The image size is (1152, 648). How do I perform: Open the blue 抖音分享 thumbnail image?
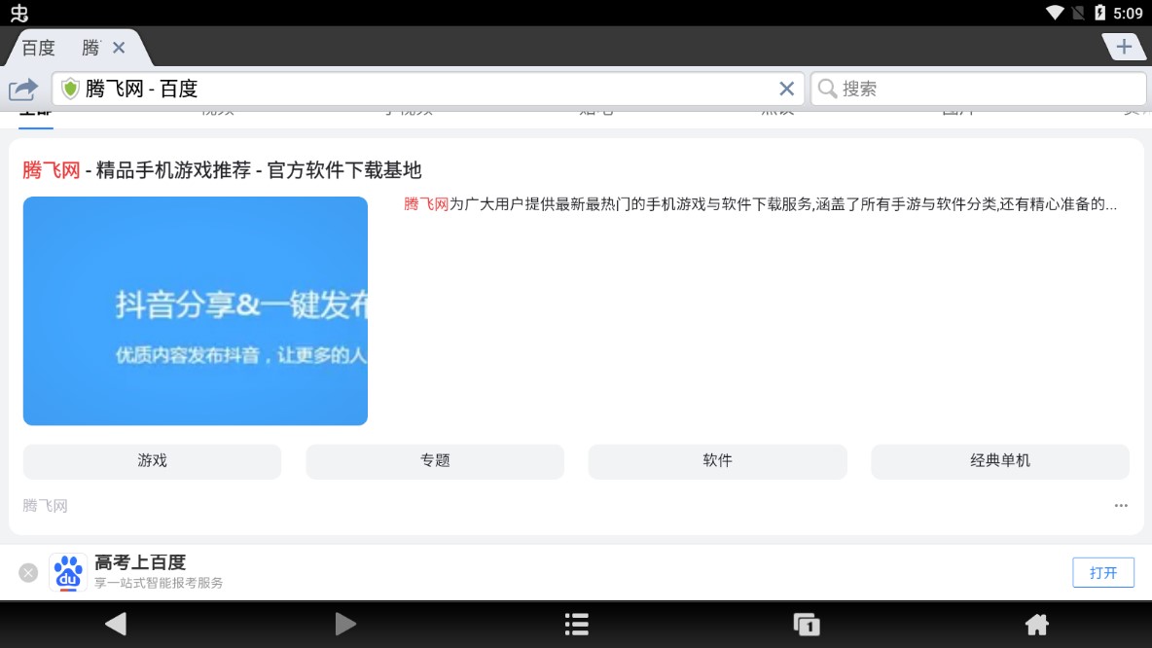(196, 310)
